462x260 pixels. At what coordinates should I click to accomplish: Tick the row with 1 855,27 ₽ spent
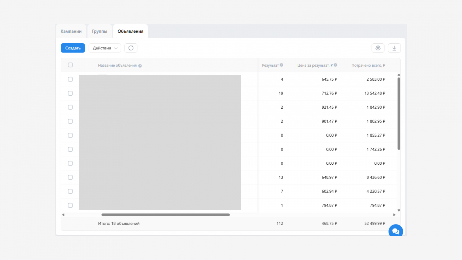(x=70, y=135)
